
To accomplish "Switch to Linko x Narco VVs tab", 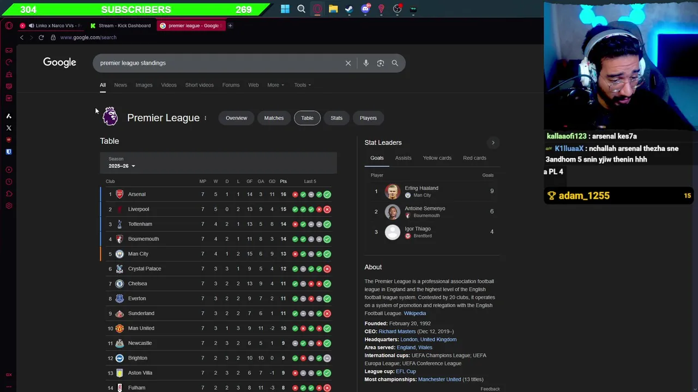I will point(53,26).
